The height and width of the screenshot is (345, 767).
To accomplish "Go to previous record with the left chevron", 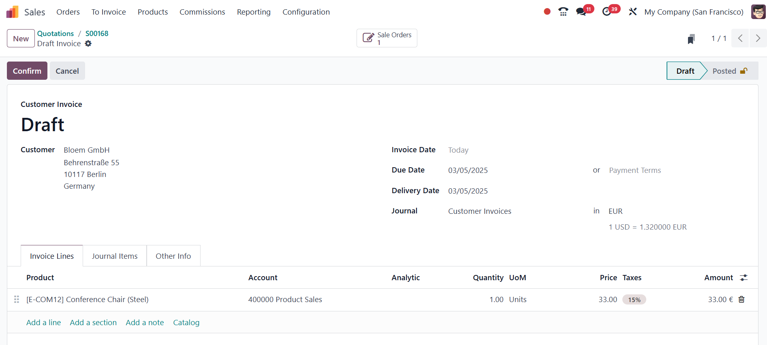I will pos(740,38).
